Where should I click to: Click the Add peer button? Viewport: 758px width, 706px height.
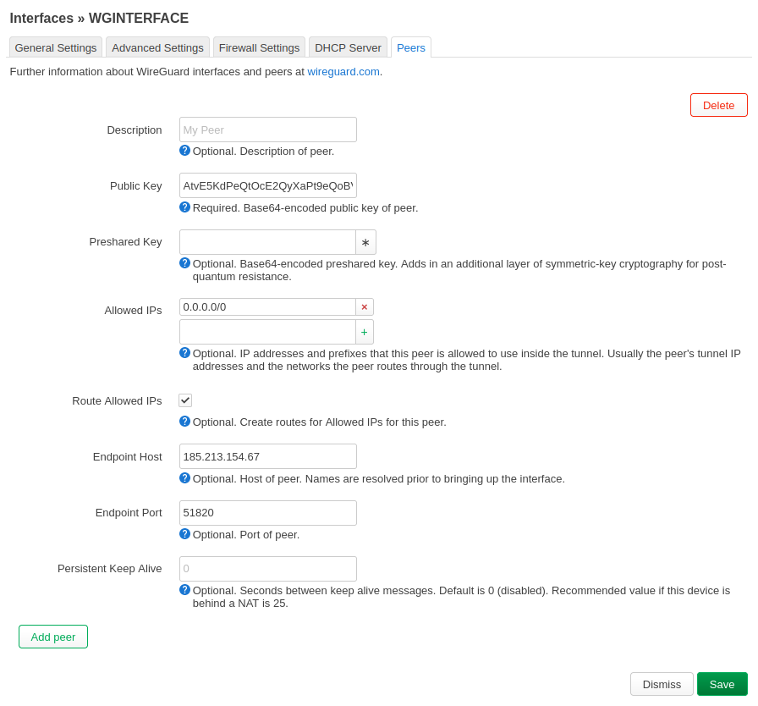click(53, 637)
